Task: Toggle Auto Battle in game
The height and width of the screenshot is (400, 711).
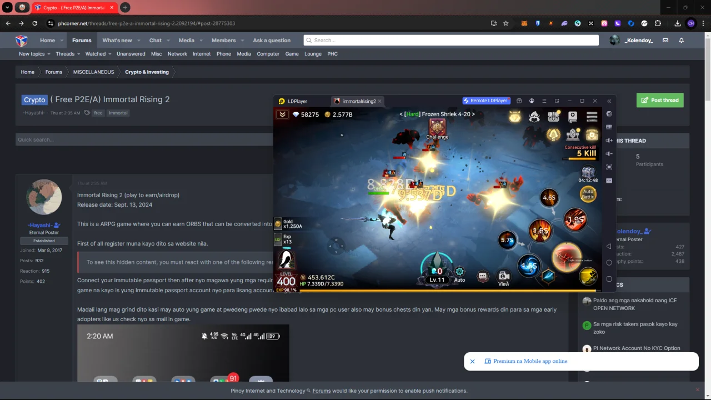Action: pos(588,194)
